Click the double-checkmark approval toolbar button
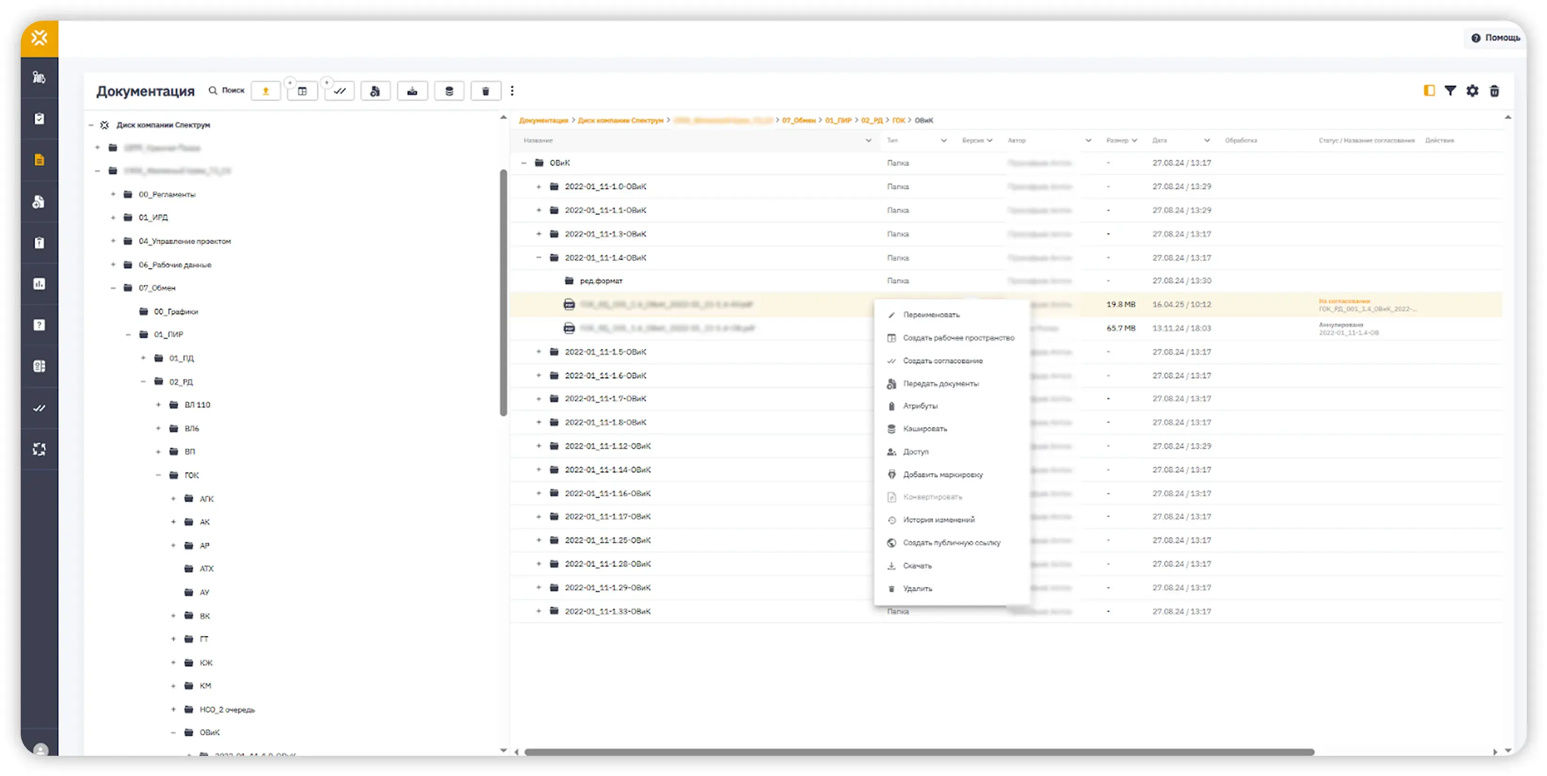The width and height of the screenshot is (1547, 776). (x=339, y=91)
